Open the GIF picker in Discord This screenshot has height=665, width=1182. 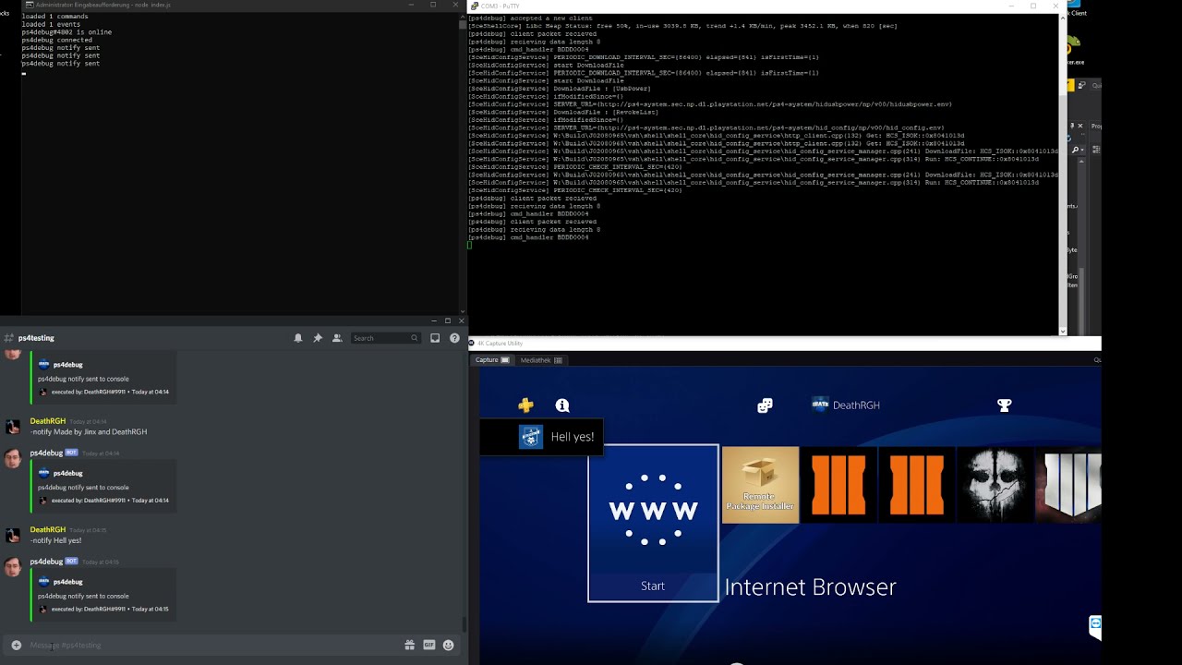[429, 645]
